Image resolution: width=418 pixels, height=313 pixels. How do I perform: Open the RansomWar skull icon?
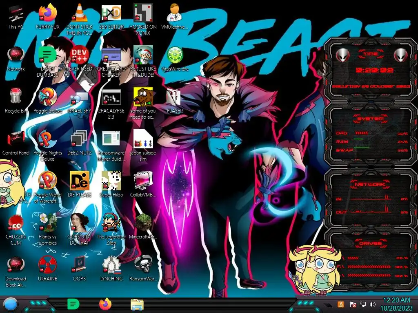point(143,268)
